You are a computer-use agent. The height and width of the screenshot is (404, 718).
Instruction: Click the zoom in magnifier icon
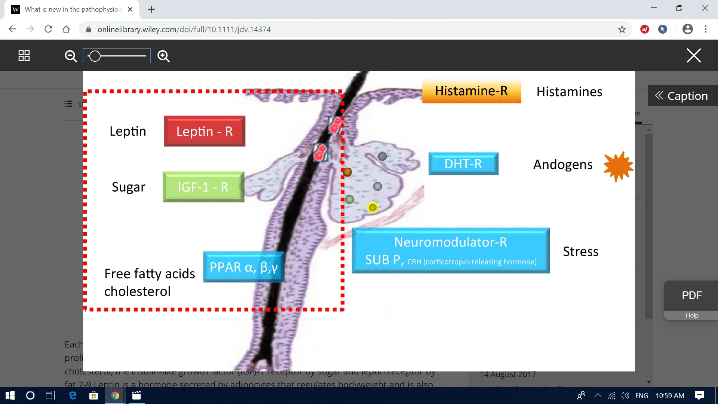click(x=163, y=56)
